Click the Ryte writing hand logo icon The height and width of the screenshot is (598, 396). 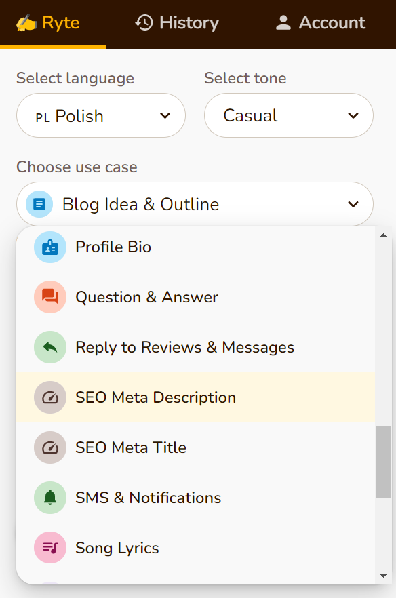26,23
